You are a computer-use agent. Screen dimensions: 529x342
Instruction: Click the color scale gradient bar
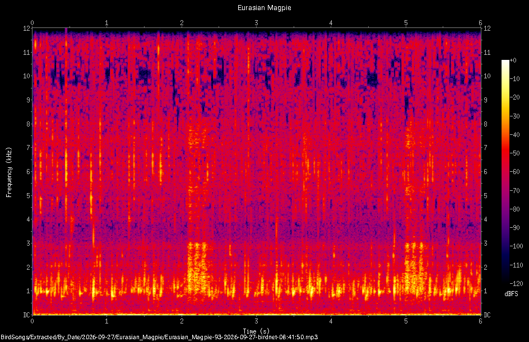pyautogui.click(x=505, y=171)
